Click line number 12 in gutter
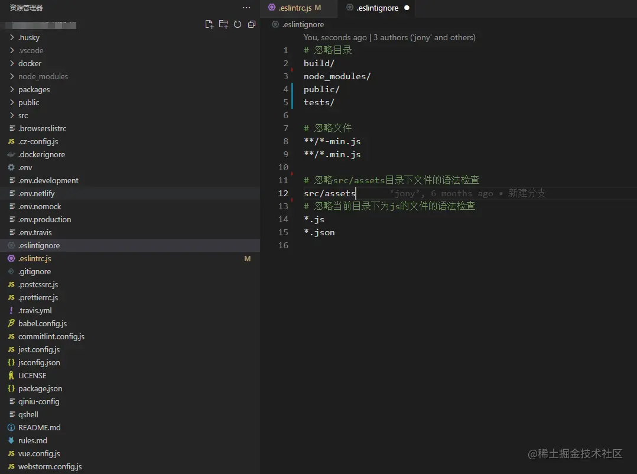The height and width of the screenshot is (474, 637). pyautogui.click(x=283, y=193)
